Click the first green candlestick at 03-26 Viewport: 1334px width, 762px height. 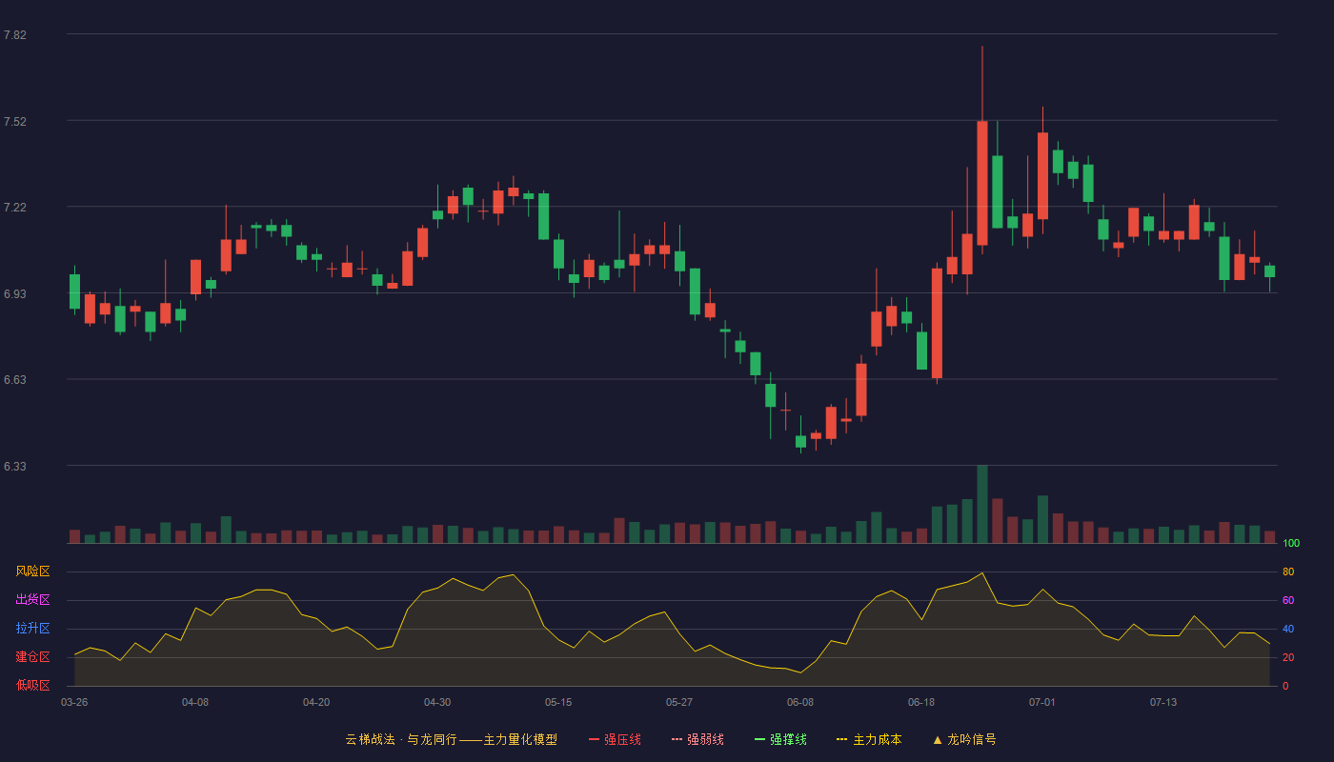74,291
